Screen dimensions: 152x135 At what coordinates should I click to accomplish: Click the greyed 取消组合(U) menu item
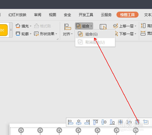point(95,42)
